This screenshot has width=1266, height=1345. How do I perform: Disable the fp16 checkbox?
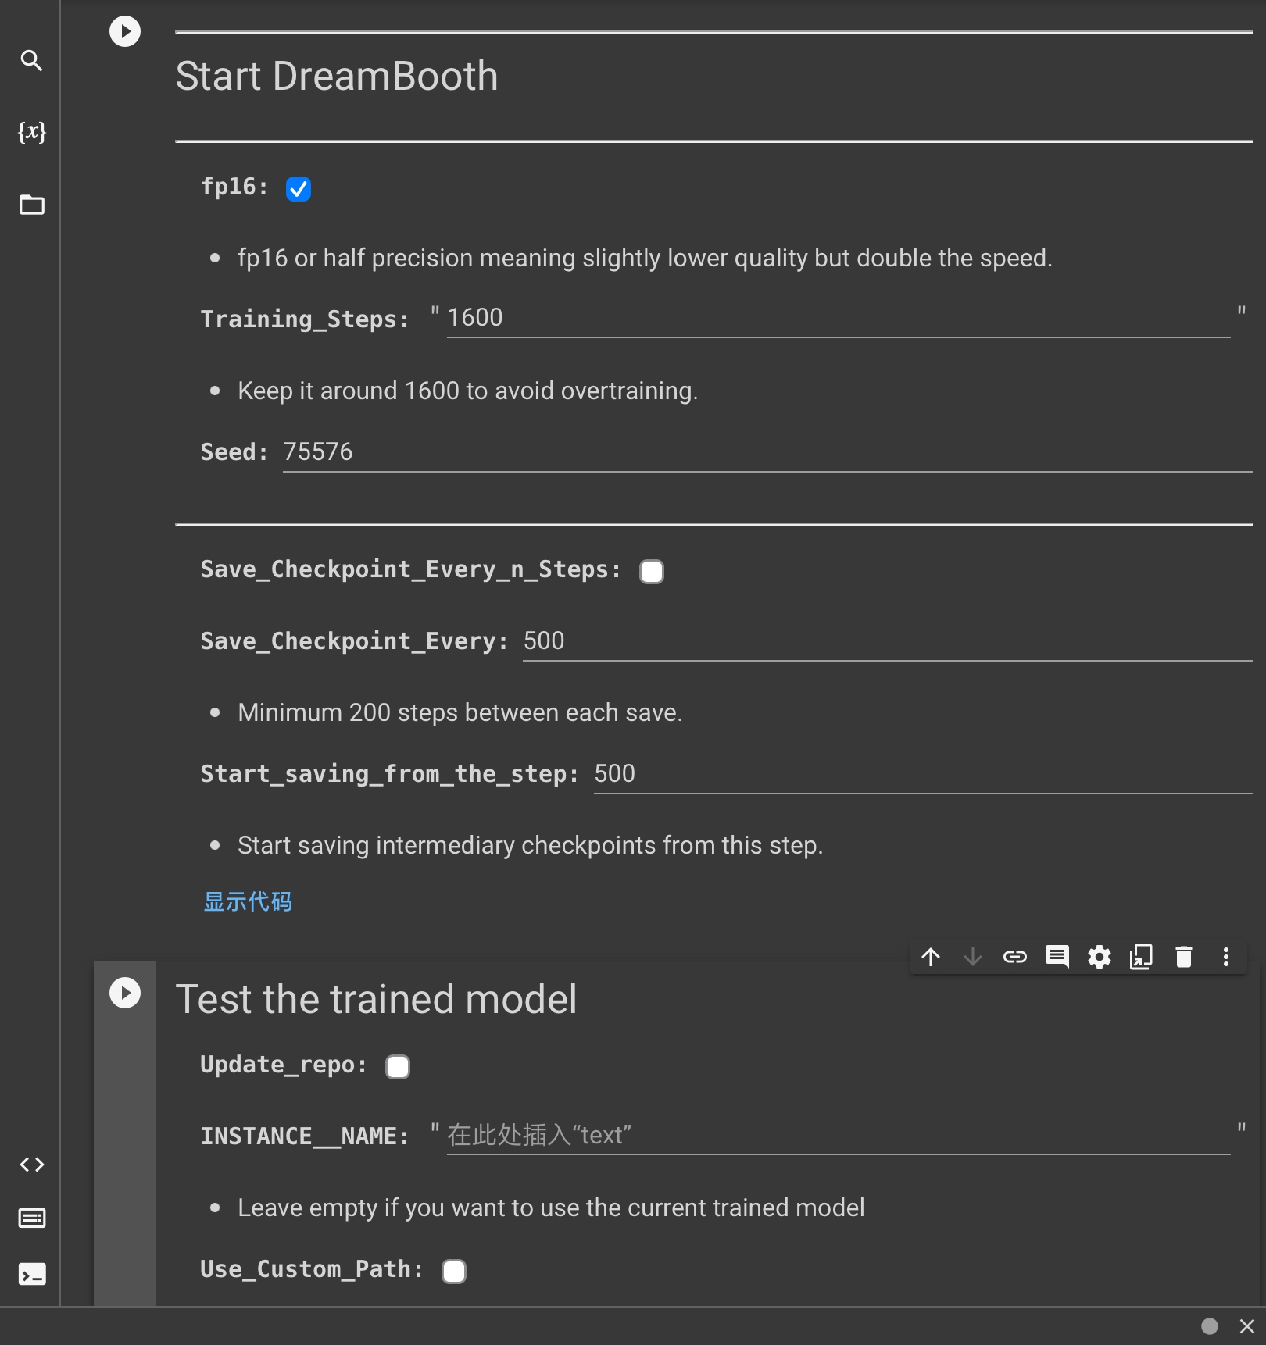point(298,188)
